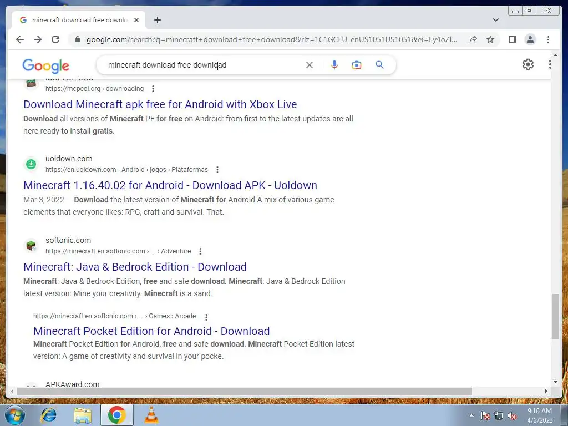Open the Windows Start menu

coord(15,415)
